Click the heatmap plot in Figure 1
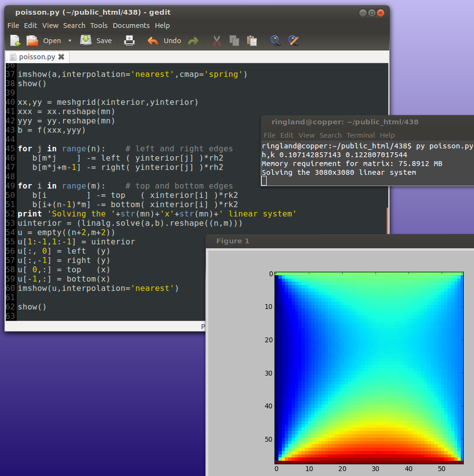Viewport: 474px width, 476px height. (369, 368)
